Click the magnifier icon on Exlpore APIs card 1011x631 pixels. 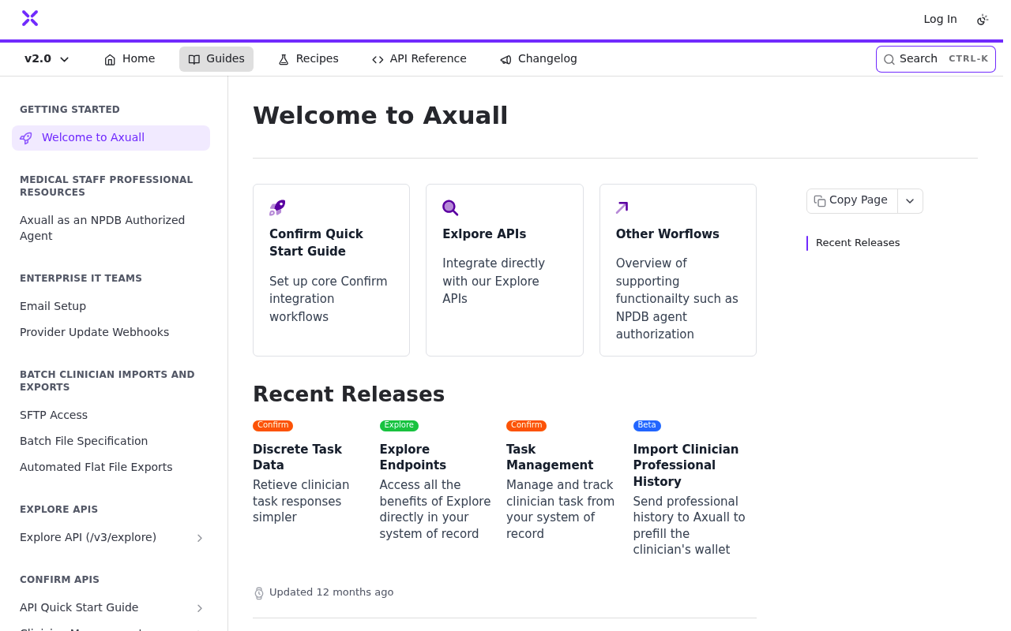(450, 208)
